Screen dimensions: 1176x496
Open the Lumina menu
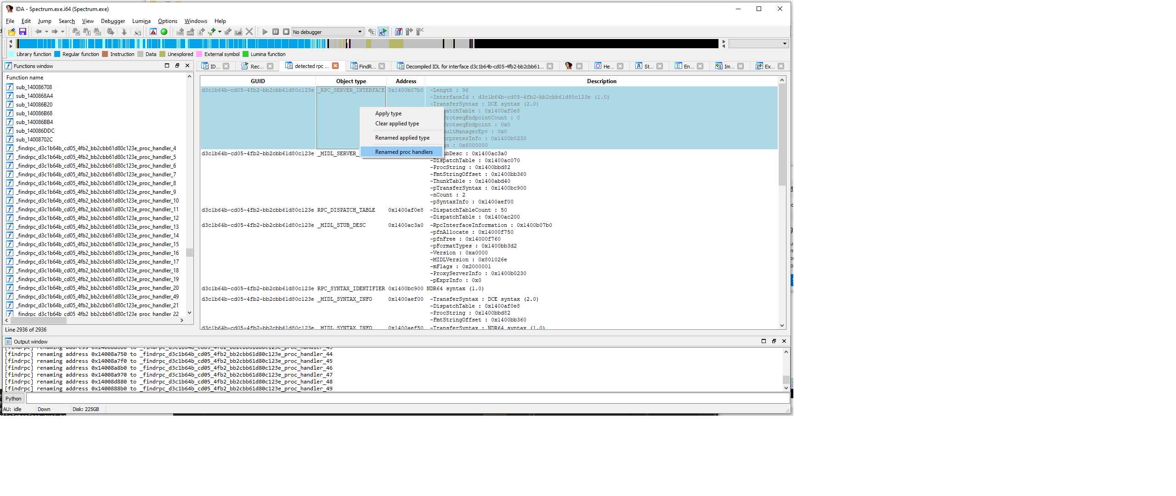pyautogui.click(x=141, y=21)
